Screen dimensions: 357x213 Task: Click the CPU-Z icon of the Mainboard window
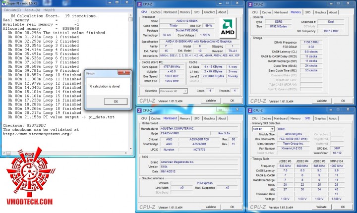139,110
